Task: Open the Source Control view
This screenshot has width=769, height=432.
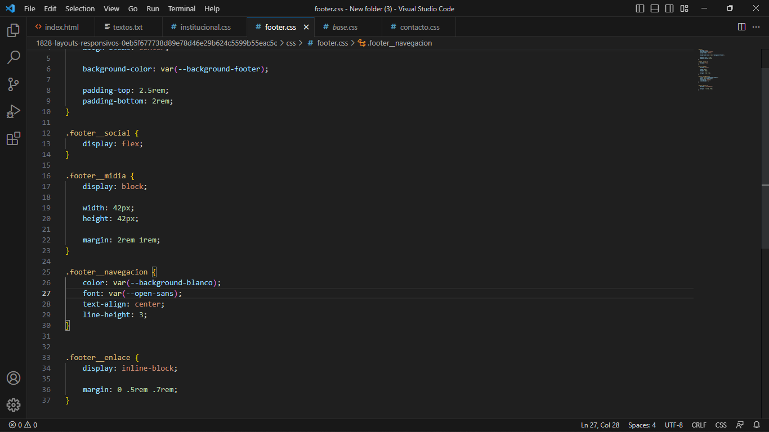Action: (14, 84)
